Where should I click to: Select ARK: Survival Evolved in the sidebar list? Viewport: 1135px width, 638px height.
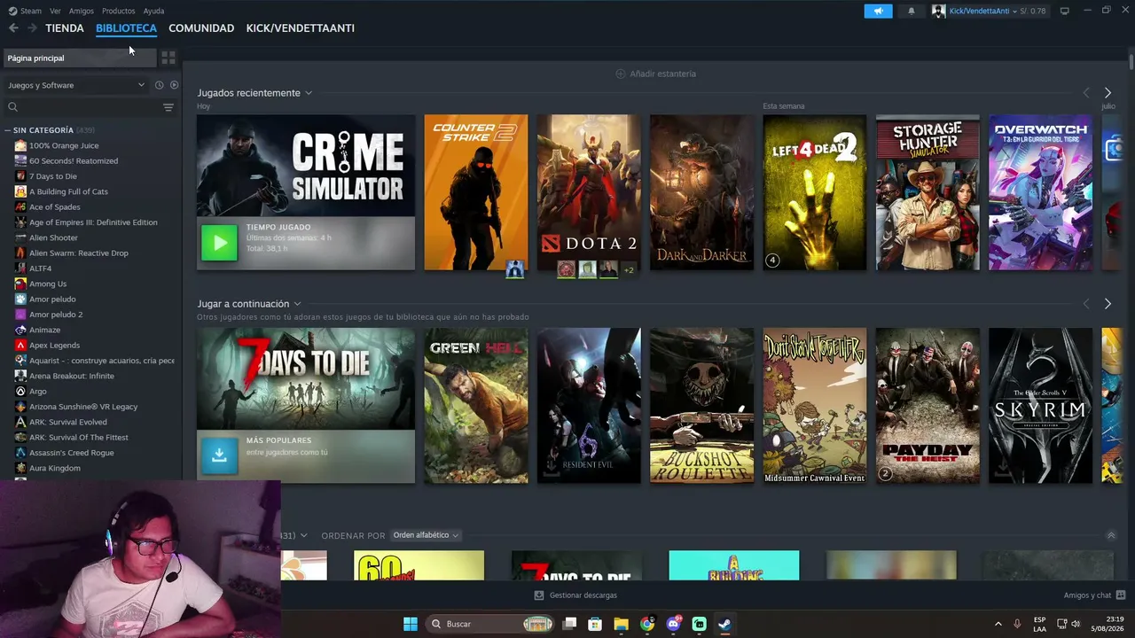point(68,422)
